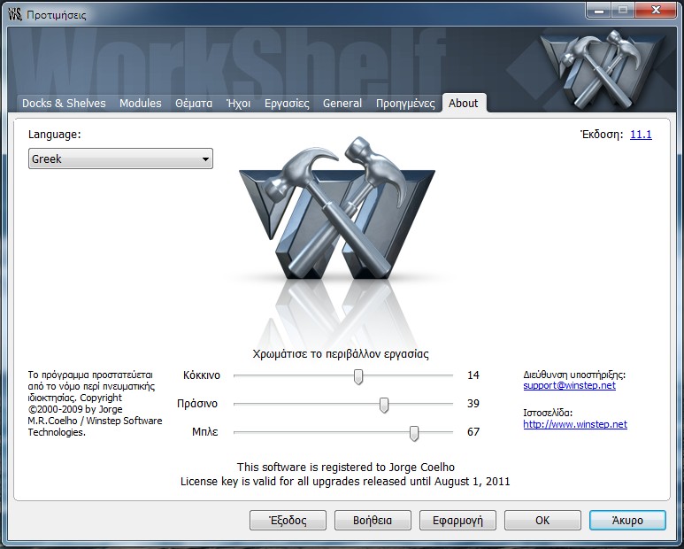Switch to the General tab
684x549 pixels.
coord(342,104)
